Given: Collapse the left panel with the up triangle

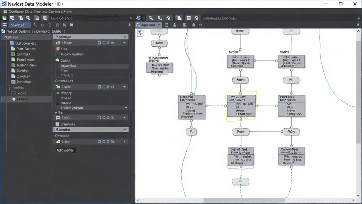Looking at the screenshot, I should click(129, 25).
